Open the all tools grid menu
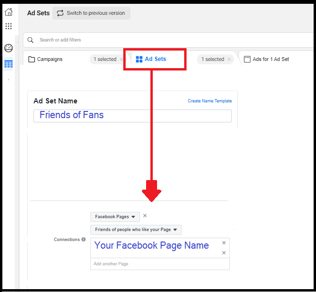Image resolution: width=316 pixels, height=292 pixels. click(x=9, y=27)
